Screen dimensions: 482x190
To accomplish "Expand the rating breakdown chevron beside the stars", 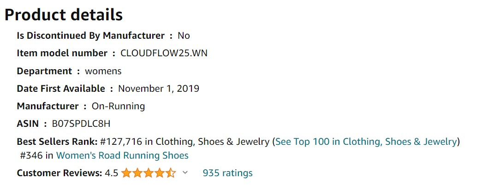I will [x=185, y=173].
